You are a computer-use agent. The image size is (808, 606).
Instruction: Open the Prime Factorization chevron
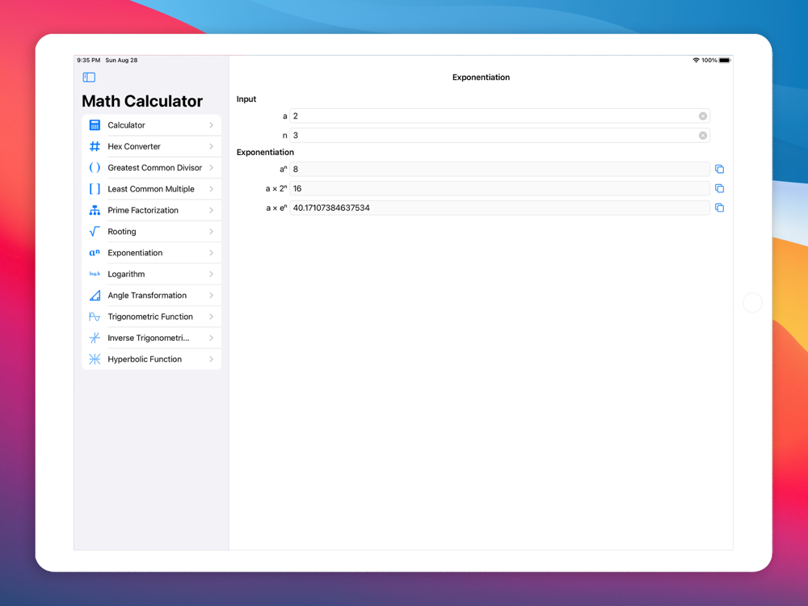pos(211,210)
